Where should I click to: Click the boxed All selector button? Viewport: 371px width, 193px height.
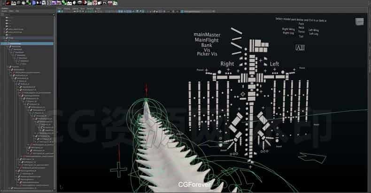[x=300, y=48]
